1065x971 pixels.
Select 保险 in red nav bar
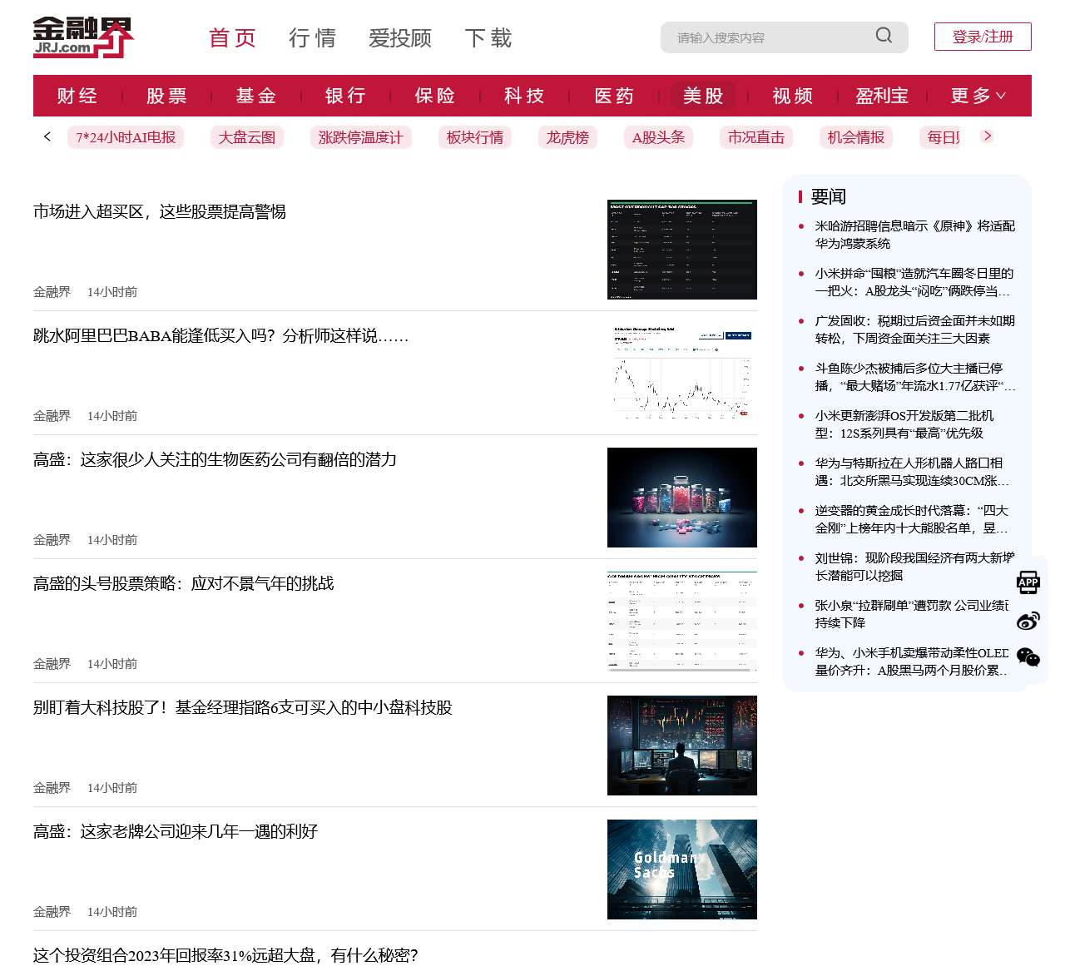tap(435, 96)
